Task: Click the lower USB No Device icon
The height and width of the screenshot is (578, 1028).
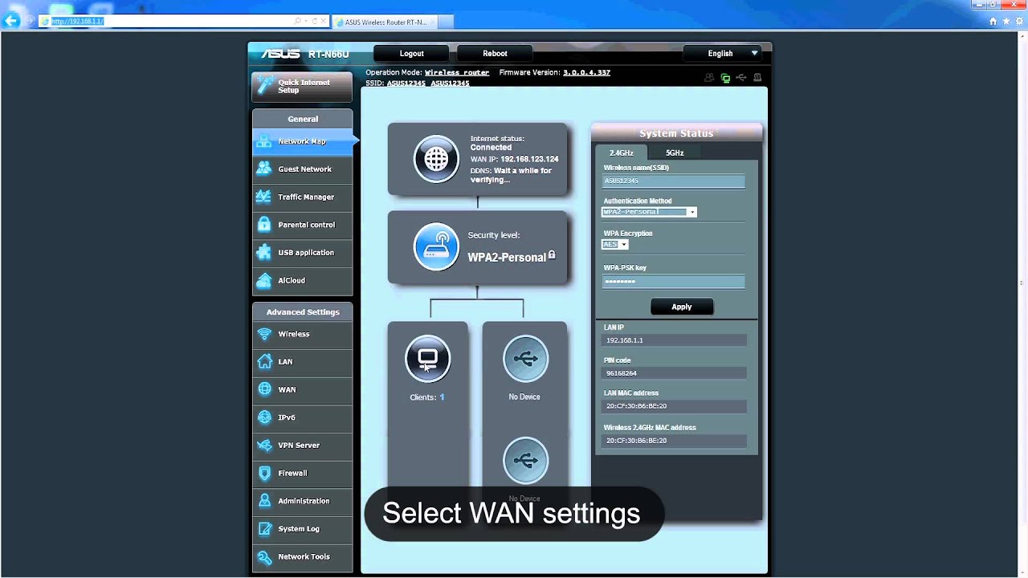Action: point(525,460)
